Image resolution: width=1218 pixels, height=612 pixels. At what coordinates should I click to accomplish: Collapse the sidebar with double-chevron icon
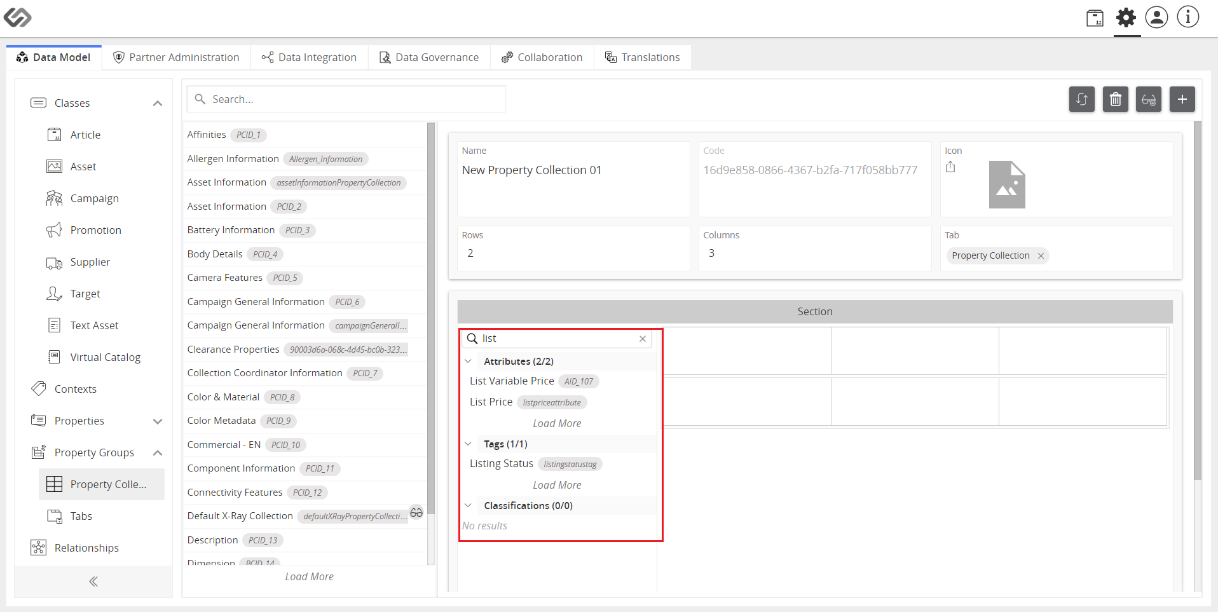(93, 581)
